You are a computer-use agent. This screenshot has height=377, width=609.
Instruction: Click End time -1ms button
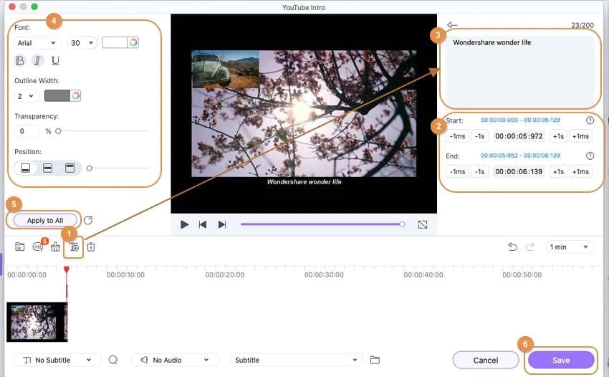tap(458, 171)
